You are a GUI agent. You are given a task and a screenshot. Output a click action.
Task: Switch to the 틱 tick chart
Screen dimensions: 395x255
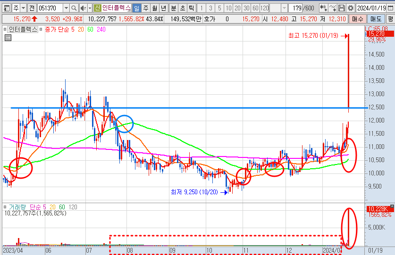click(x=192, y=8)
